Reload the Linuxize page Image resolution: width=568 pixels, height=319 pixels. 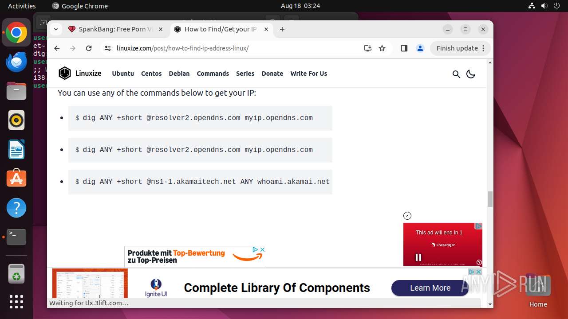point(89,48)
